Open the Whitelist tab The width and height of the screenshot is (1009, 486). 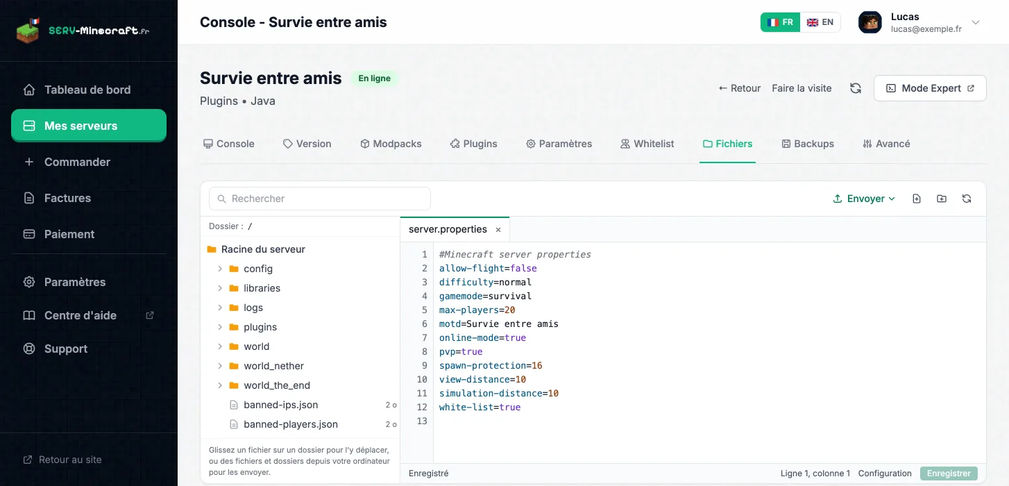647,144
